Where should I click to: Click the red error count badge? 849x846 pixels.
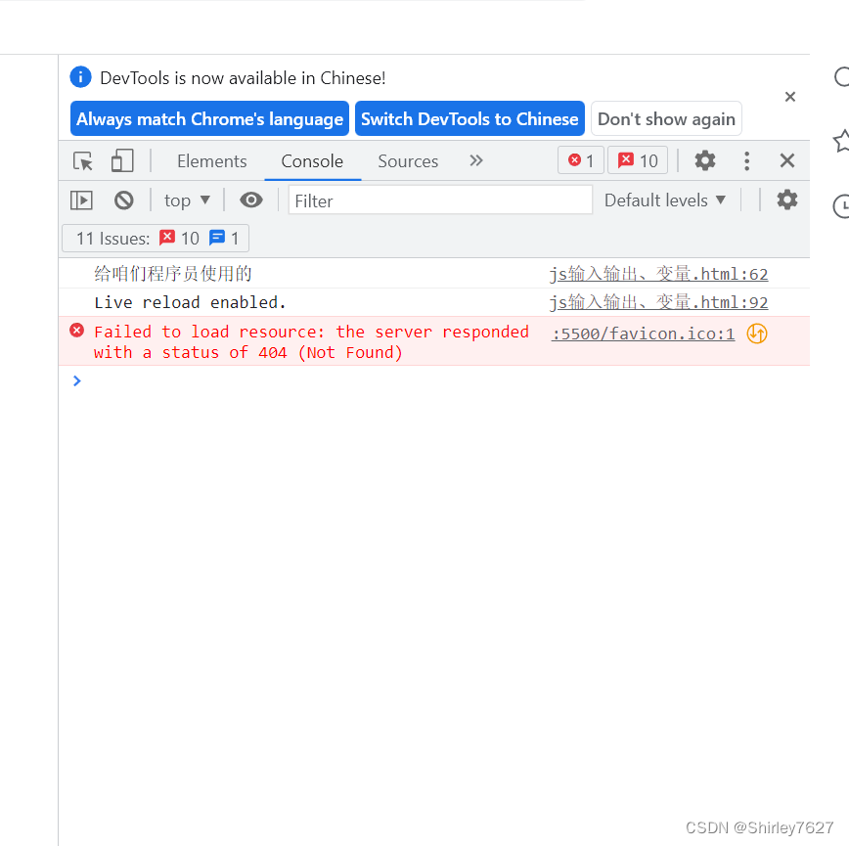580,159
